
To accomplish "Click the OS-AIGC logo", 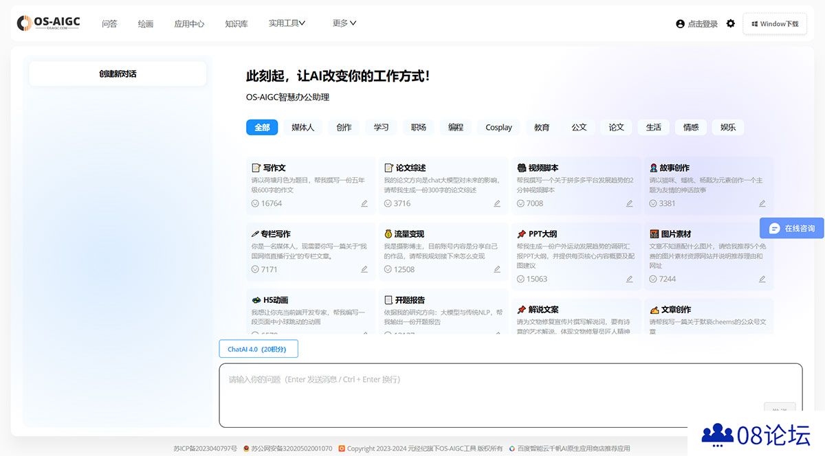I will 48,23.
